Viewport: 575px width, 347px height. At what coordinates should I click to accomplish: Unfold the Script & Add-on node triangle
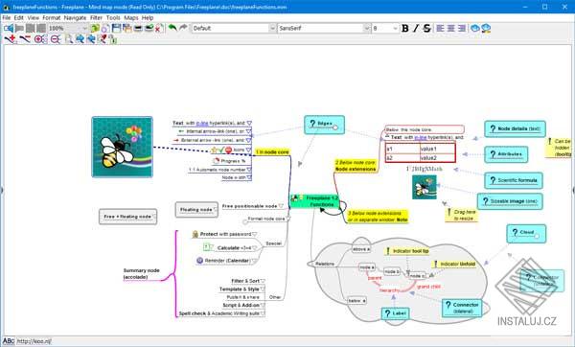(x=263, y=305)
